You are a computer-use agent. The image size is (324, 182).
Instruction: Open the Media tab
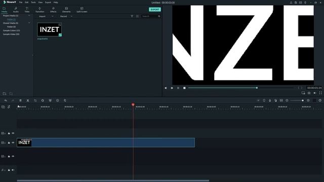[4, 10]
